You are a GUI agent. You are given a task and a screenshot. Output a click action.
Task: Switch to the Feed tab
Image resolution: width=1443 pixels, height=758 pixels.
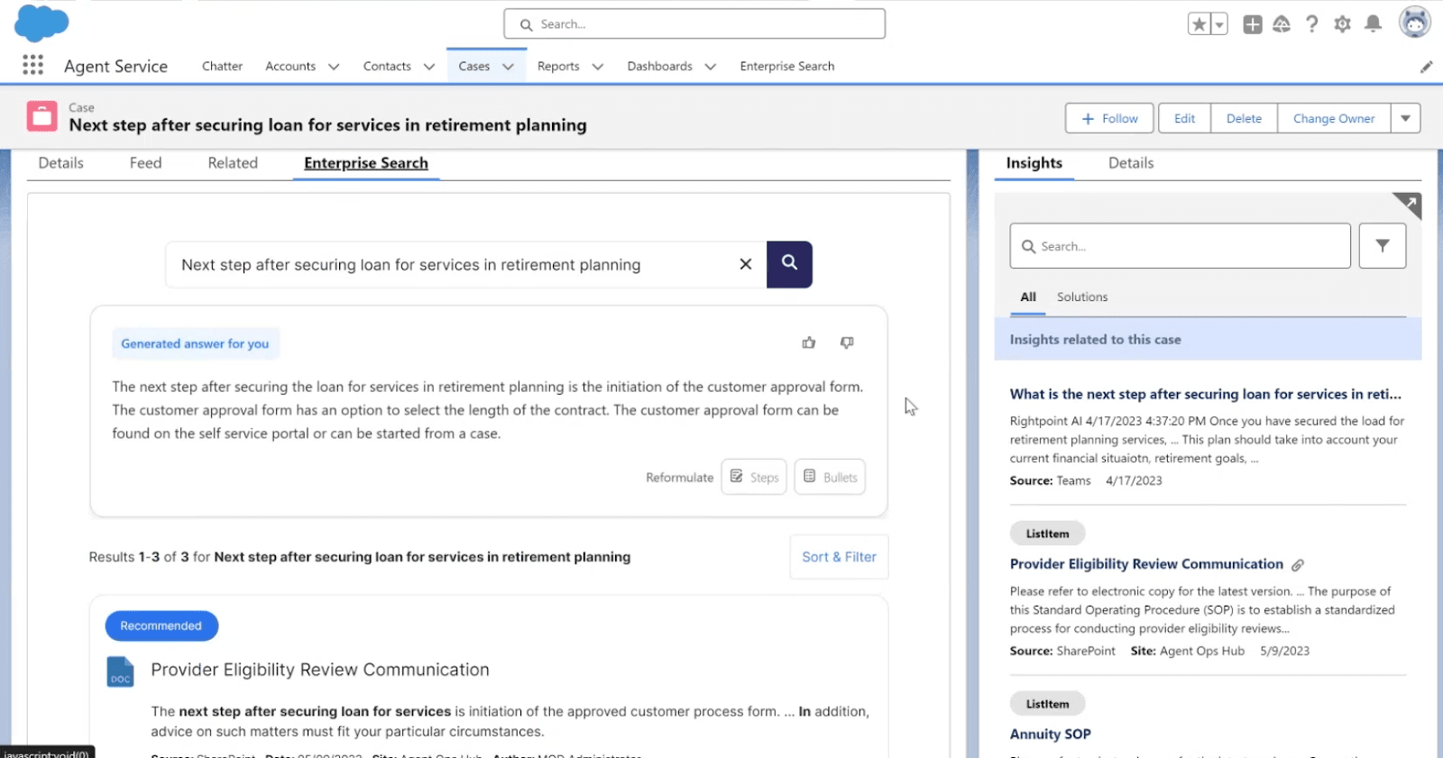click(x=145, y=163)
